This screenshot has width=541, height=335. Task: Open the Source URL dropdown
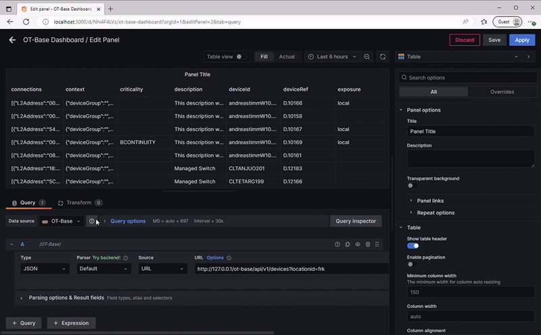(x=163, y=269)
